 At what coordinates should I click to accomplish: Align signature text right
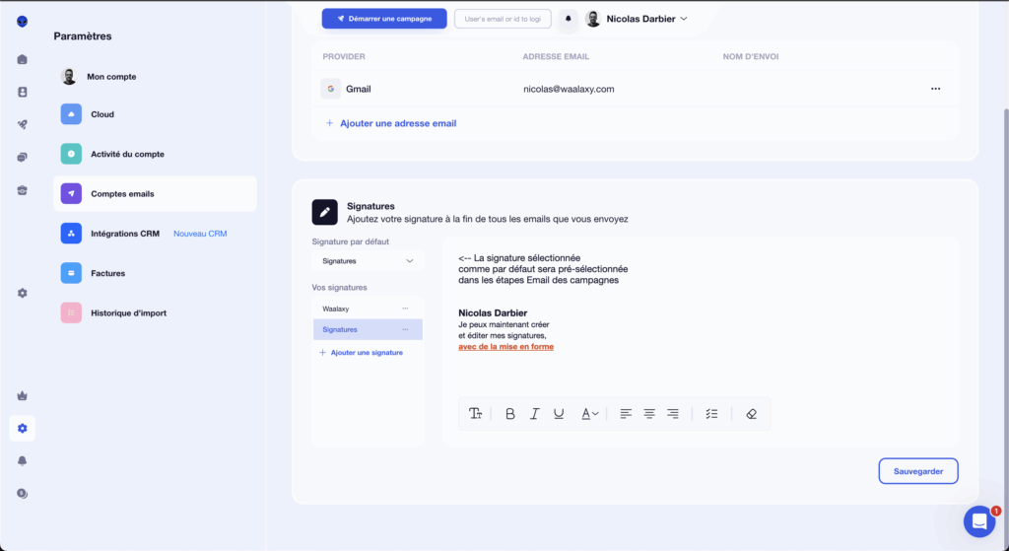pyautogui.click(x=673, y=414)
